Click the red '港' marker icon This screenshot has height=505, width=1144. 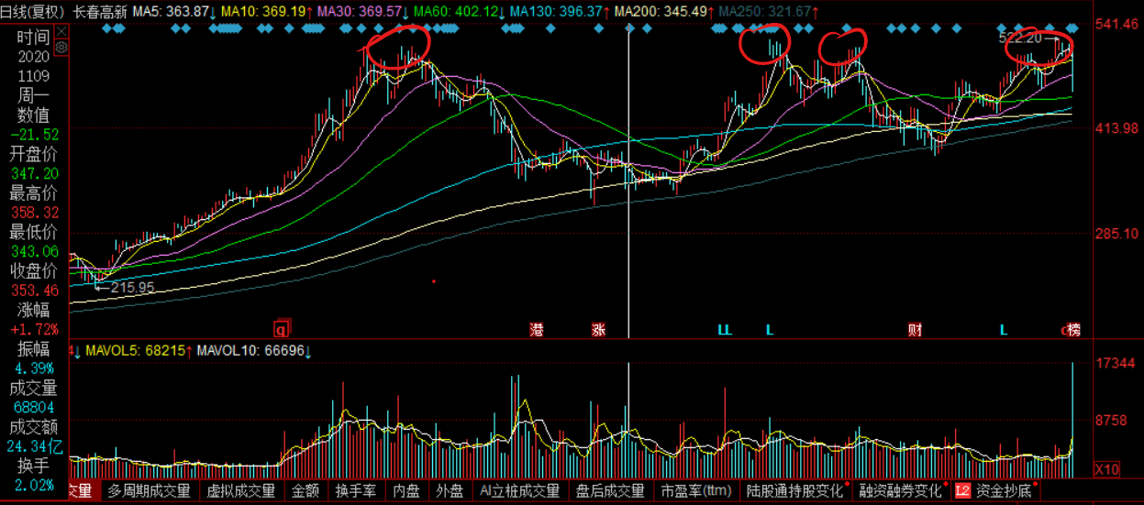tap(537, 330)
